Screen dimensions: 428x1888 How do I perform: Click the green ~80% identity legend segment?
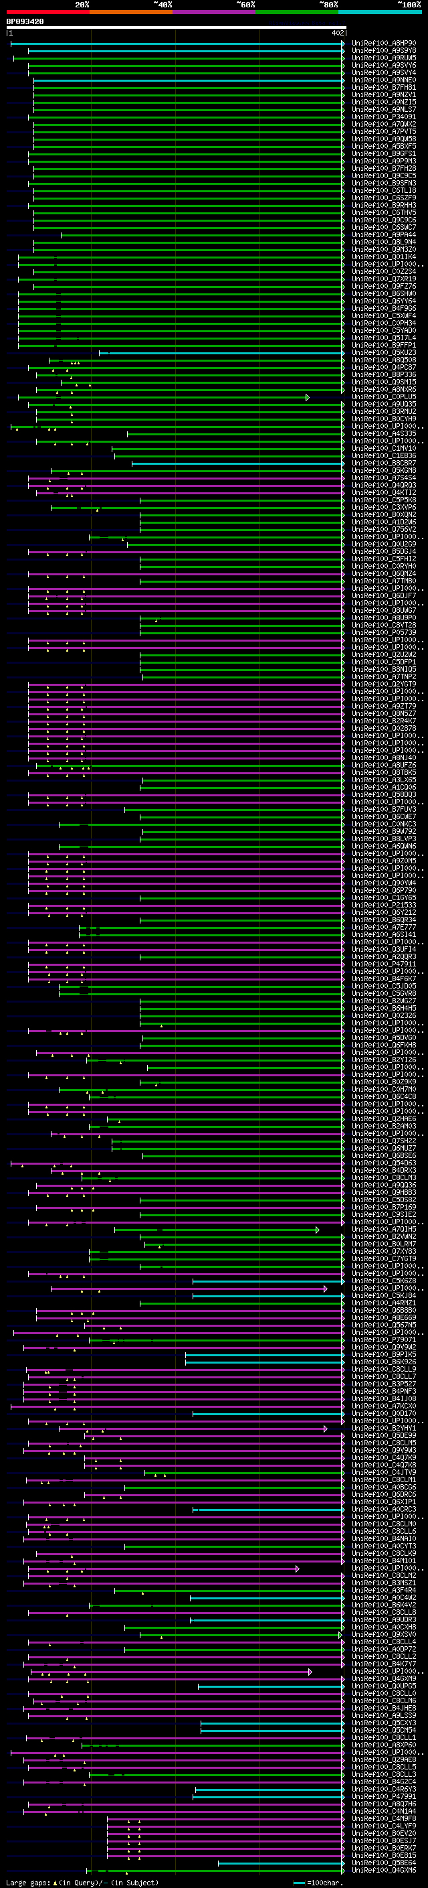coord(297,12)
